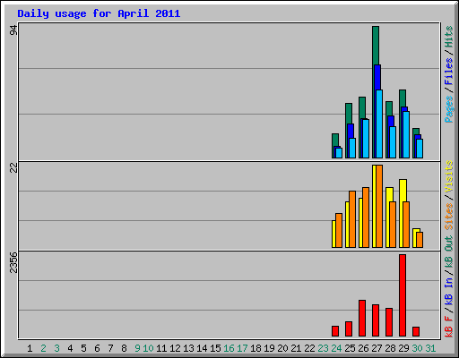Click day 30 on the x-axis

[417, 348]
